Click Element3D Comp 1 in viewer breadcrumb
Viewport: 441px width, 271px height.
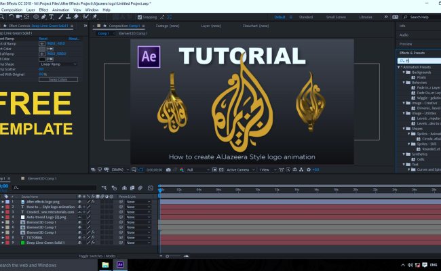(133, 33)
